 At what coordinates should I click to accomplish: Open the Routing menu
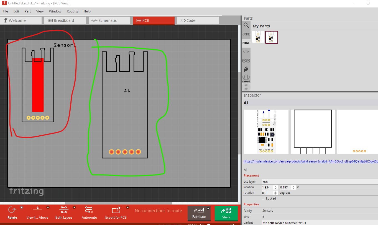(x=72, y=11)
